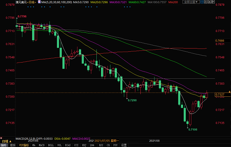231x147 pixels.
Task: Click the small arrow marker at right chart edge
Action: tap(230, 92)
